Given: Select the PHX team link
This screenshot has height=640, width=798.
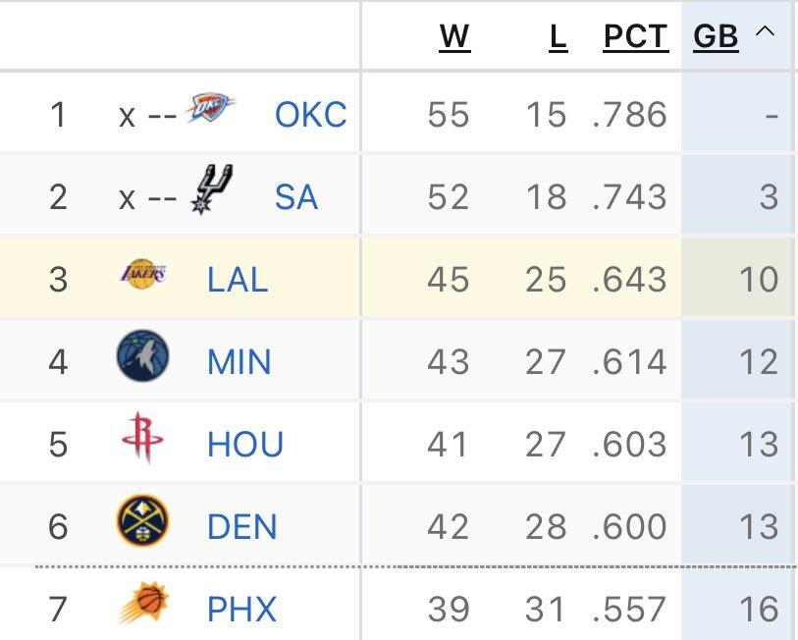Looking at the screenshot, I should (241, 609).
